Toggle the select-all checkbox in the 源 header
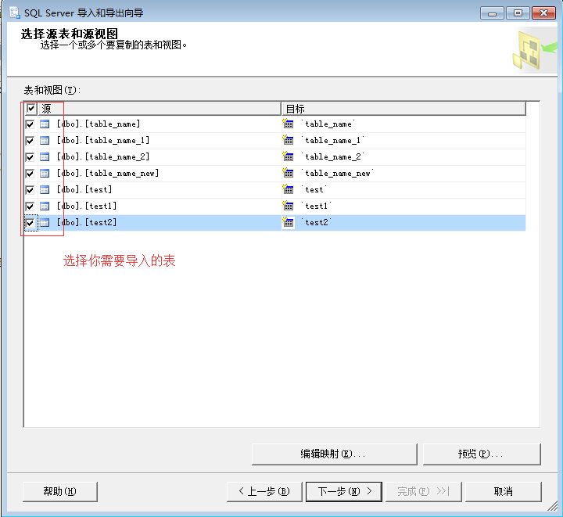The width and height of the screenshot is (563, 517). 30,108
